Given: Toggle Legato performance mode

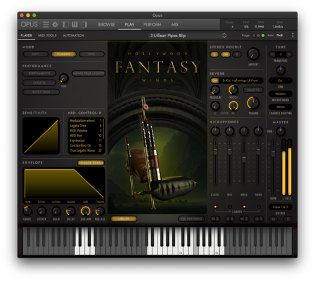Looking at the screenshot, I should (39, 82).
